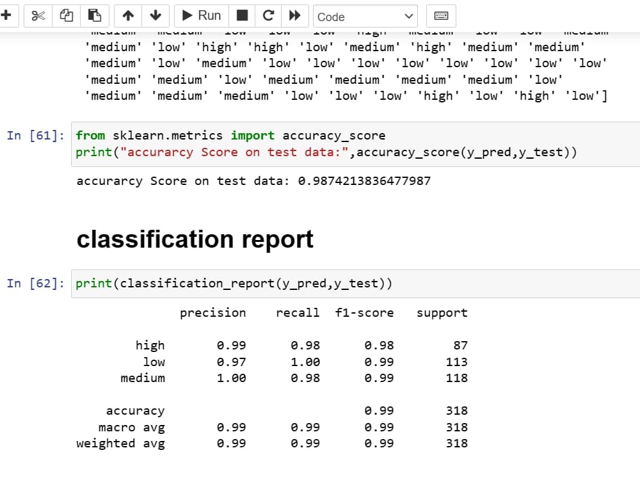640x480 pixels.
Task: Cut selected cells with scissors icon
Action: pos(38,15)
